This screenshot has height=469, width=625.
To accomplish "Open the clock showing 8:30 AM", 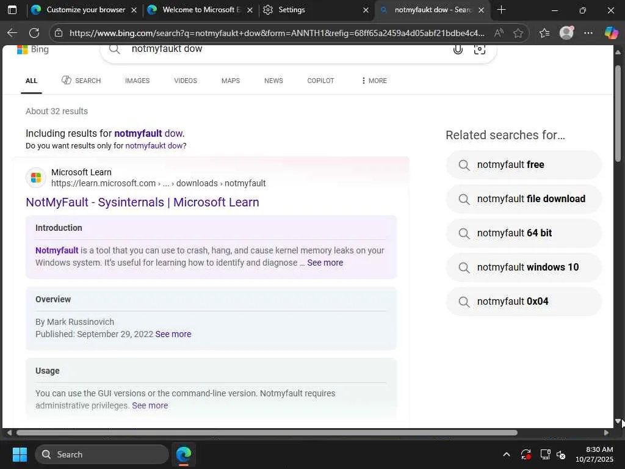I will click(594, 454).
